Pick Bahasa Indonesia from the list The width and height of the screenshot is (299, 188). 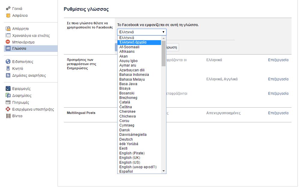click(x=134, y=75)
